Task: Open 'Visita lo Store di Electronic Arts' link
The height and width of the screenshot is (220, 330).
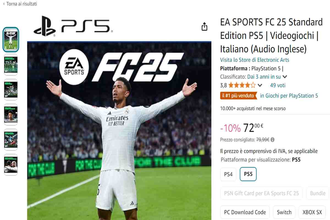Action: (255, 60)
